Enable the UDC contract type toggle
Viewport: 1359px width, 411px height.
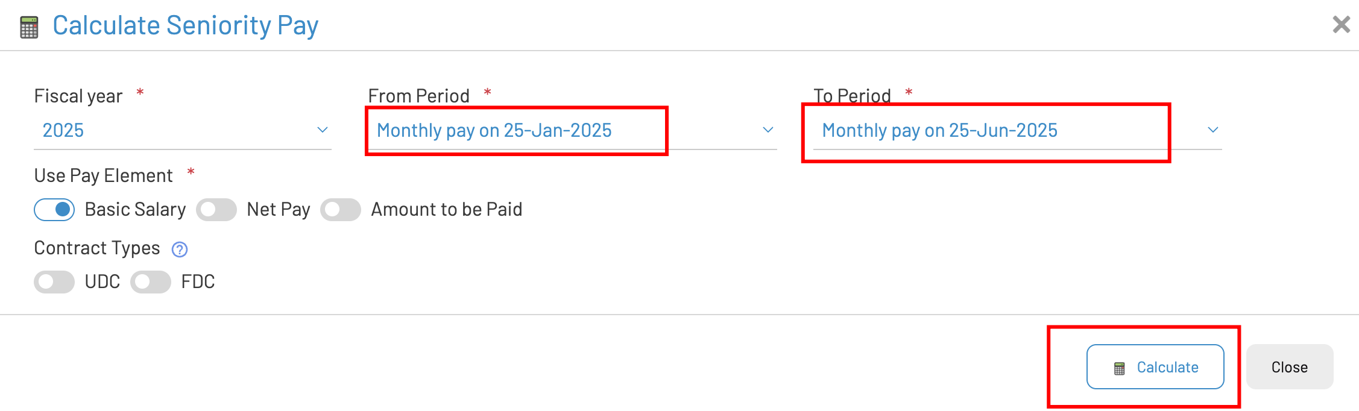(x=54, y=282)
